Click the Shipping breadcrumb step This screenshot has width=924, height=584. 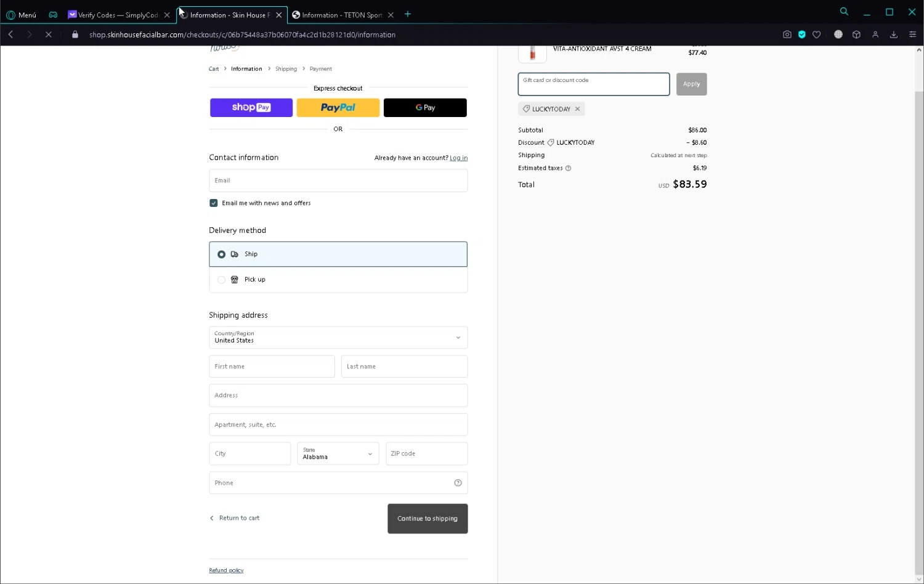(x=286, y=69)
